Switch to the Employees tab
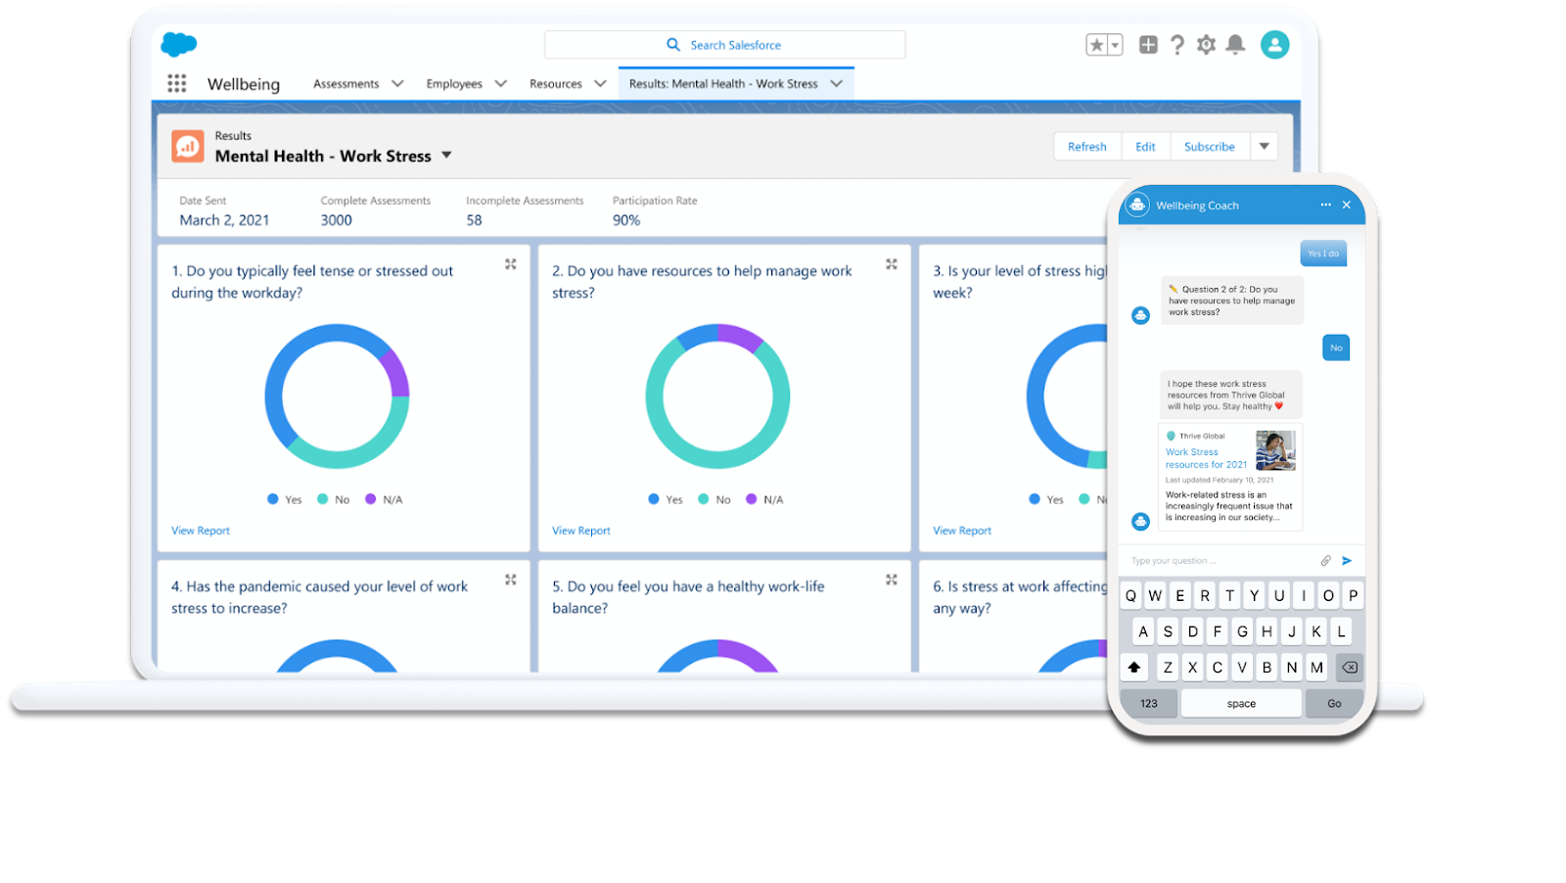Screen dimensions: 1566x883 [x=454, y=83]
